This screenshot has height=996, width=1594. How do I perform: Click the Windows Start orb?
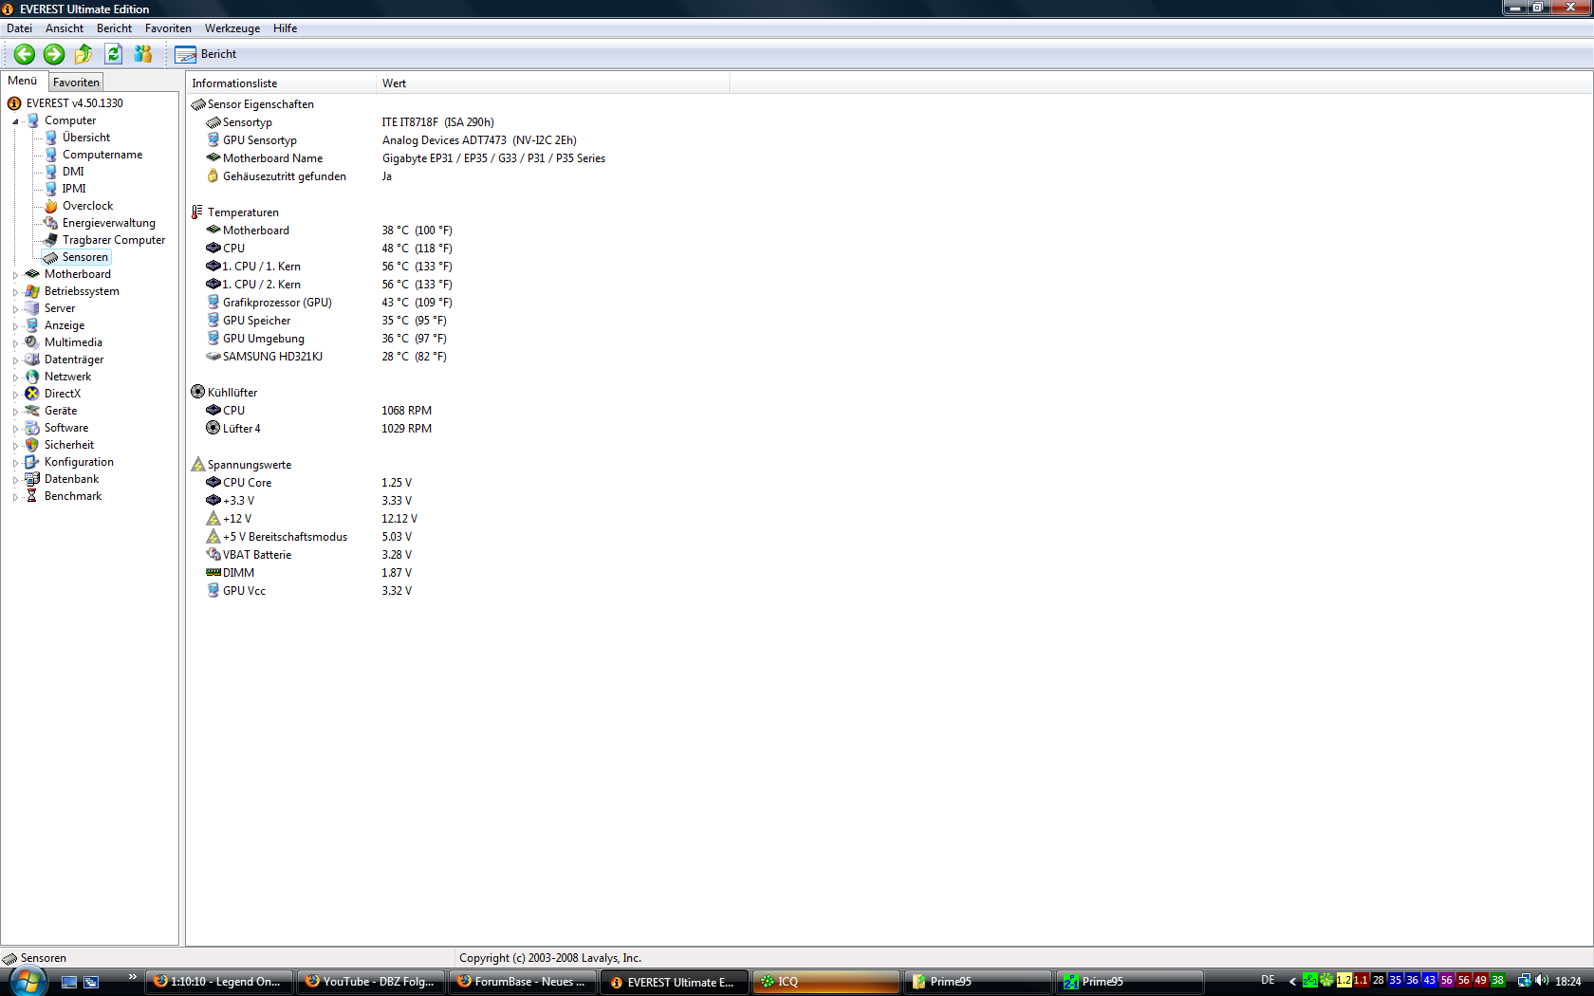tap(27, 982)
